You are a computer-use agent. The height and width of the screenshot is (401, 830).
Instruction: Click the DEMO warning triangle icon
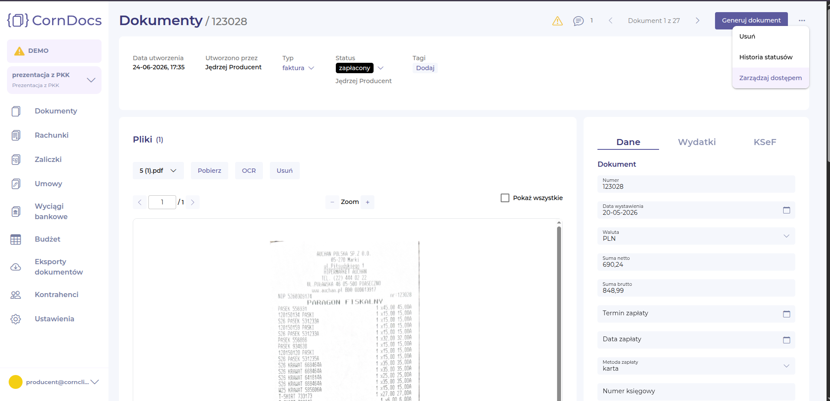click(x=20, y=51)
